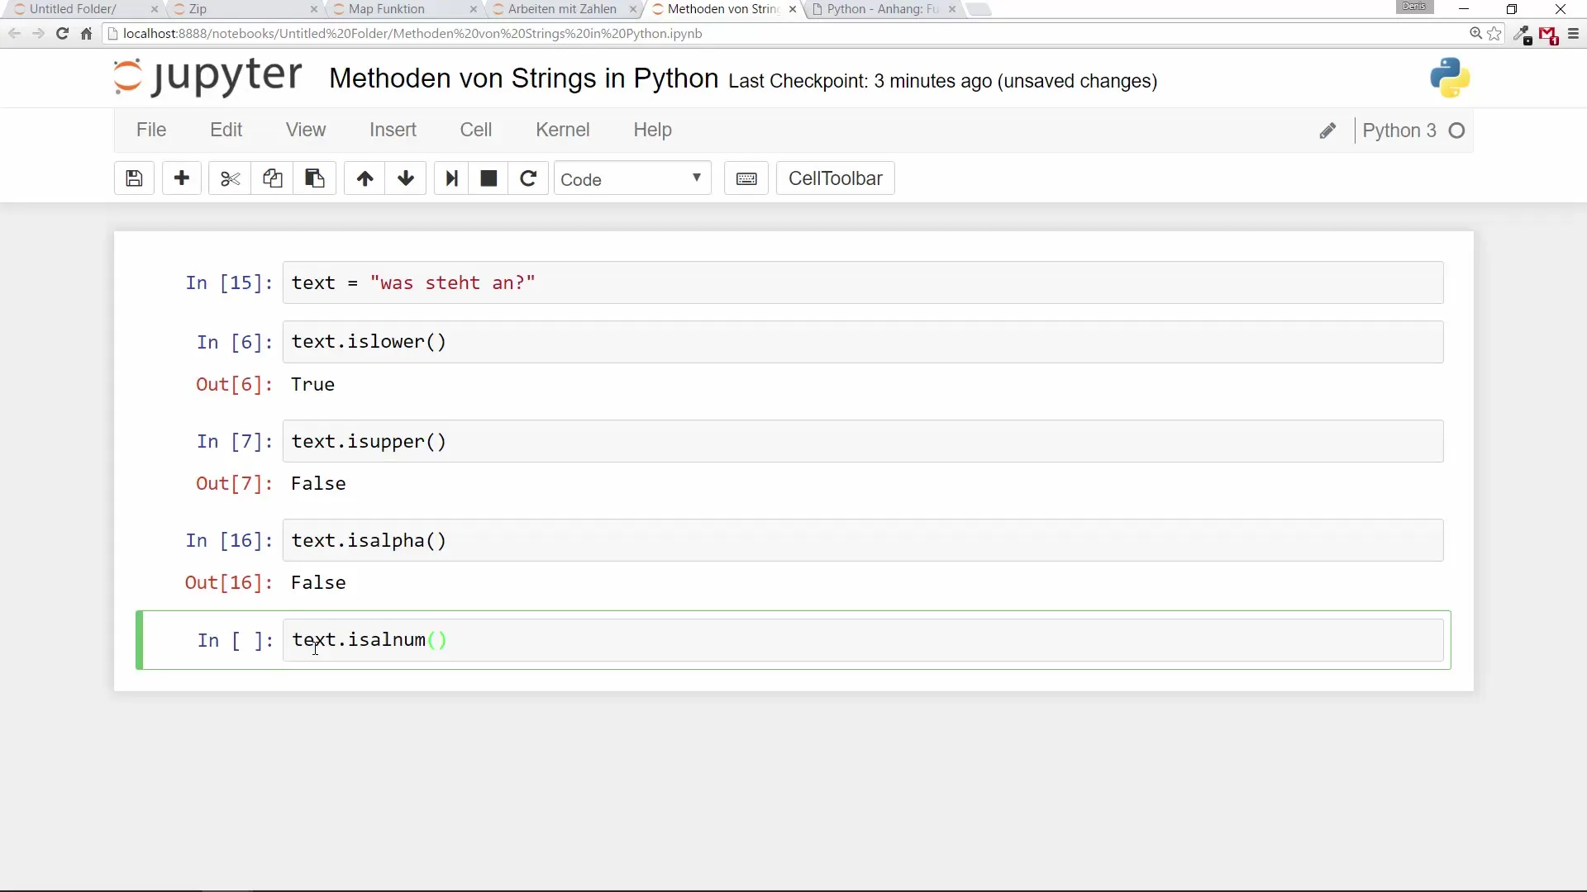
Task: Open the command palette keyboard icon
Action: click(x=746, y=178)
